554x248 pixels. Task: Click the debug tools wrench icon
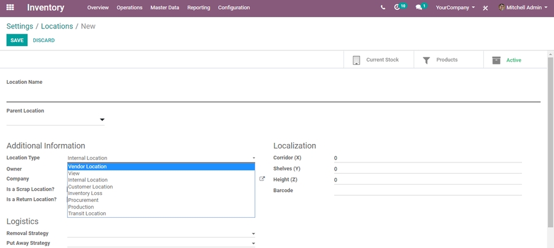click(485, 8)
